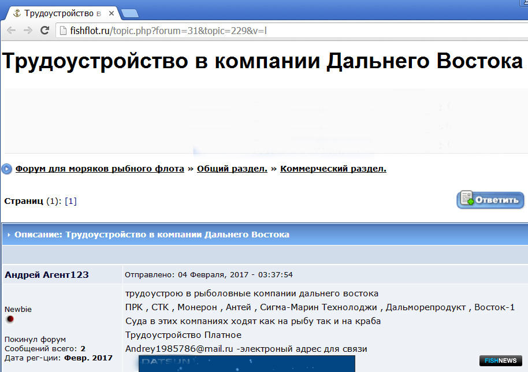Select the Трудоустройство tab
The width and height of the screenshot is (528, 372).
pos(62,13)
